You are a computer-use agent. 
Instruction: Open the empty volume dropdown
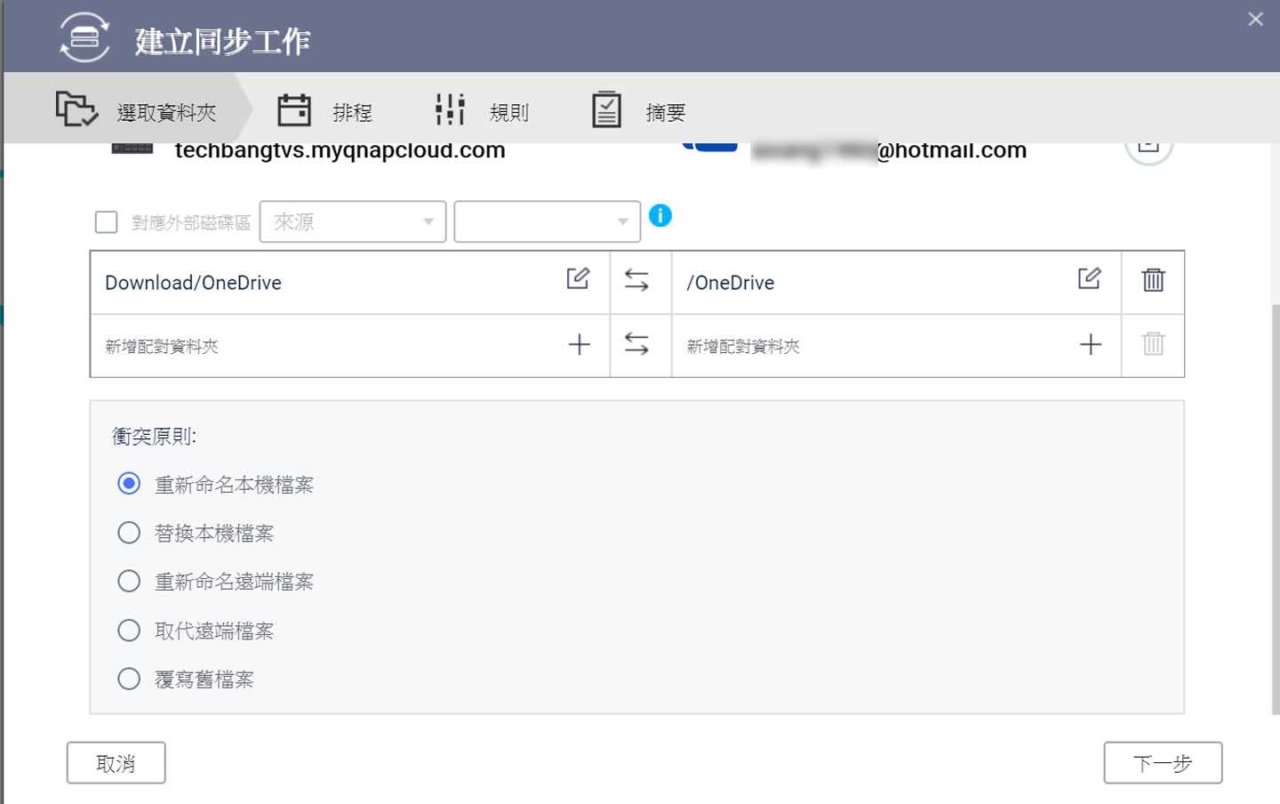coord(548,221)
